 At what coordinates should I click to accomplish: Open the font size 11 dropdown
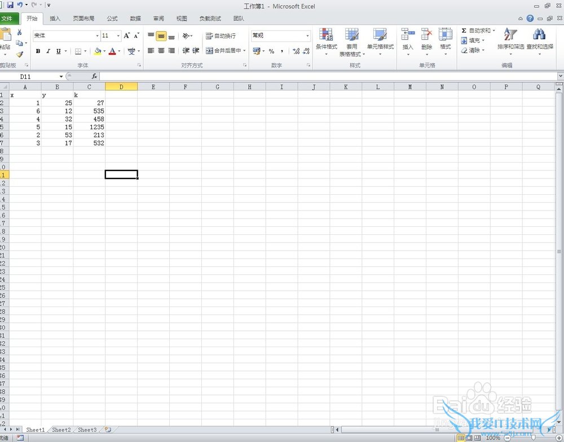point(118,36)
